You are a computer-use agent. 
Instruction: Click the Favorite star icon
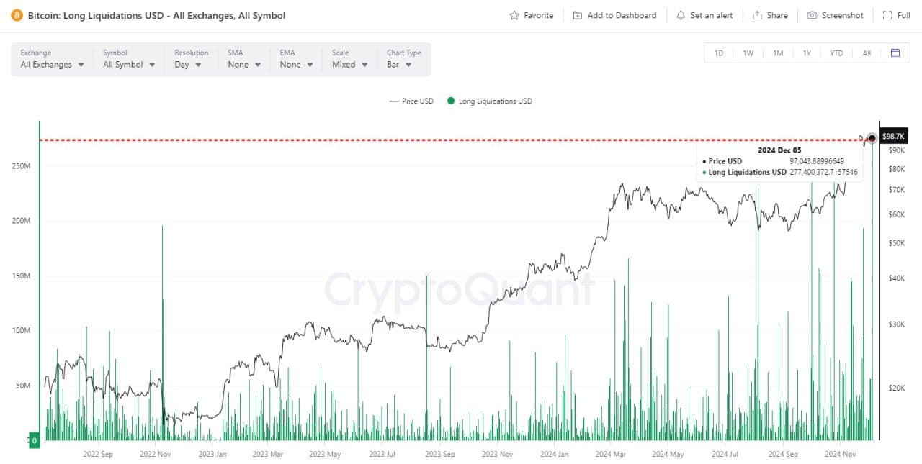tap(514, 15)
